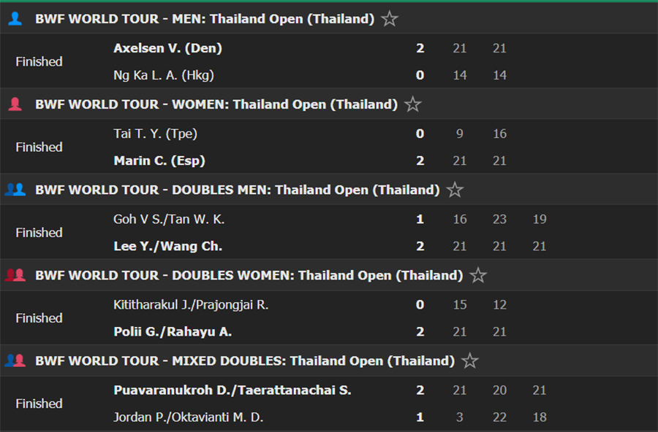Open Mixed Doubles Thailand Open league header
The image size is (658, 432).
[x=245, y=360]
